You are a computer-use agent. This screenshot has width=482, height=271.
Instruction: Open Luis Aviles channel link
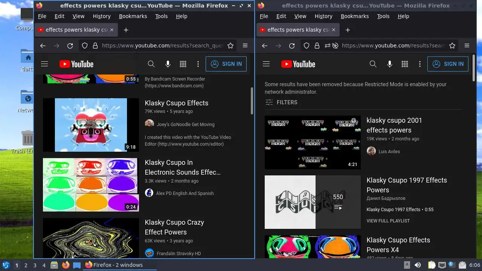click(389, 152)
